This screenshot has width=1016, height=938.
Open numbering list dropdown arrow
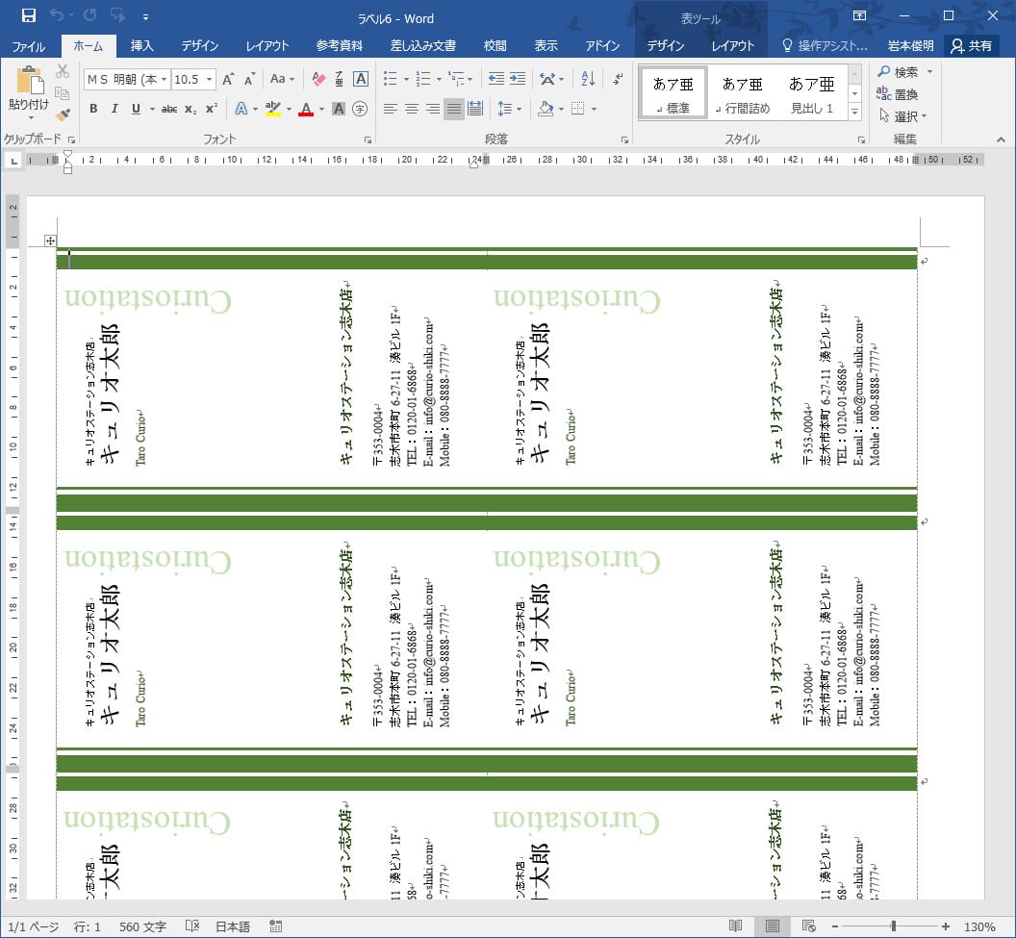[439, 80]
